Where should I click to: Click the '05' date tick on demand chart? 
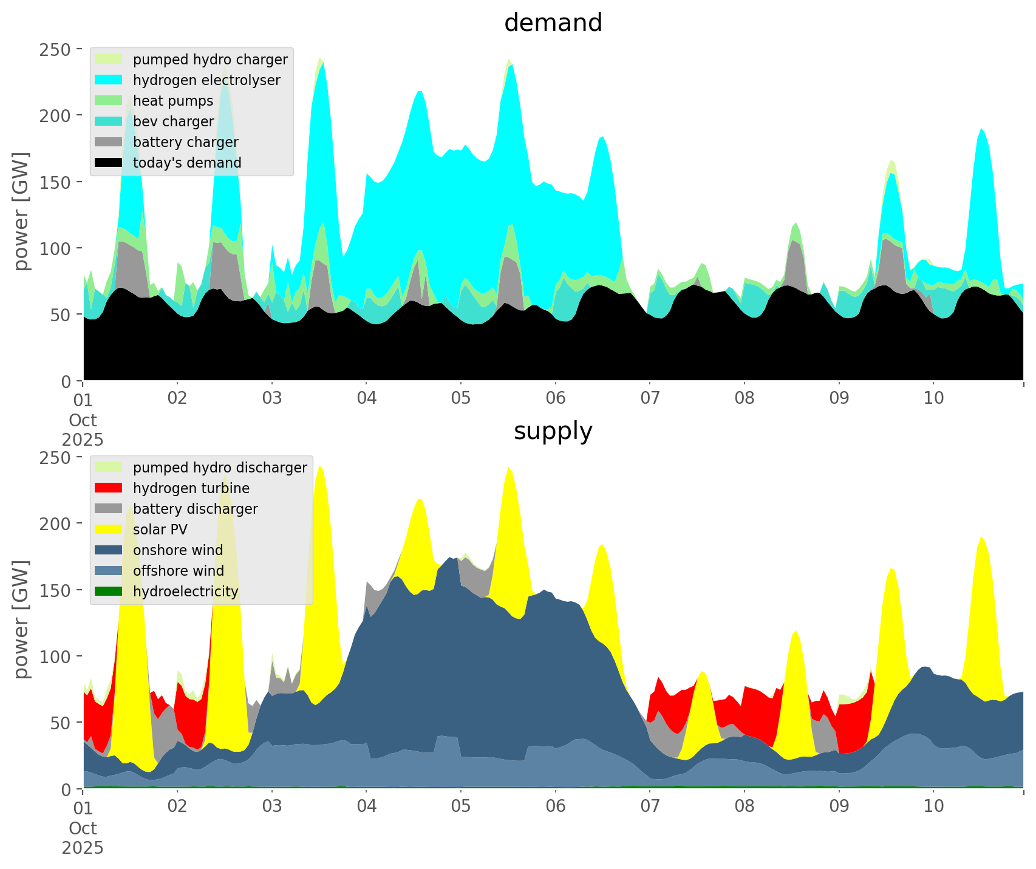point(461,399)
